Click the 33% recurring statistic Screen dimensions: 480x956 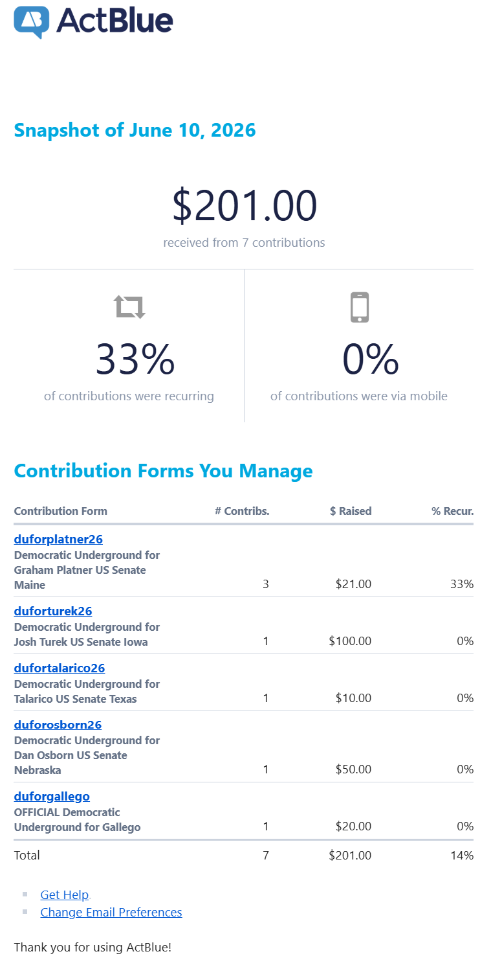[135, 359]
